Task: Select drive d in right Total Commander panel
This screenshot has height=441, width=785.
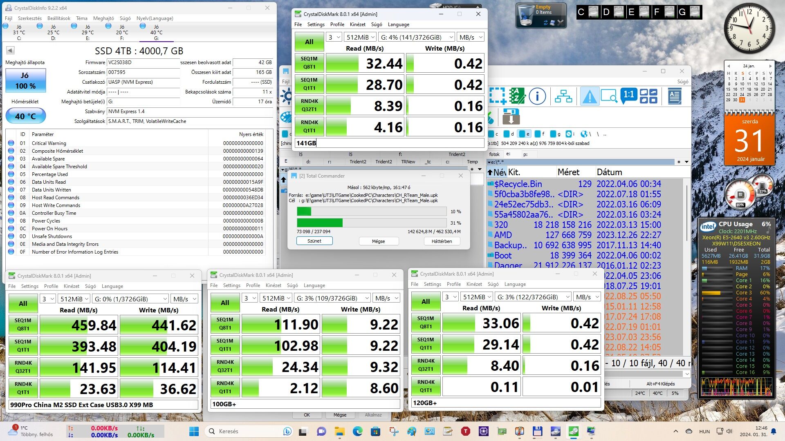Action: [509, 134]
